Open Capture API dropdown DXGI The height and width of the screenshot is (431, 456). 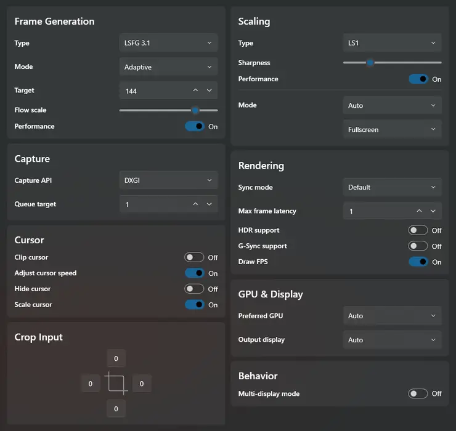coord(168,180)
